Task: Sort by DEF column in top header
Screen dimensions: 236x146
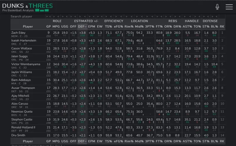Action: click(82, 26)
